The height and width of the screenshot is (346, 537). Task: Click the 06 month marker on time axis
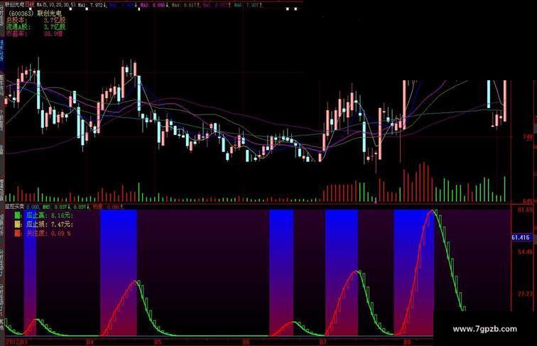246,342
